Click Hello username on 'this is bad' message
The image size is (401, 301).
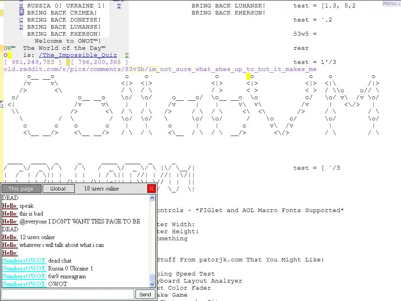click(x=10, y=214)
